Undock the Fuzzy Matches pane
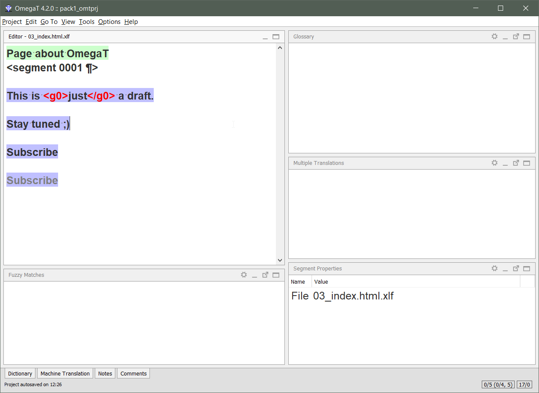The image size is (539, 393). (x=265, y=275)
